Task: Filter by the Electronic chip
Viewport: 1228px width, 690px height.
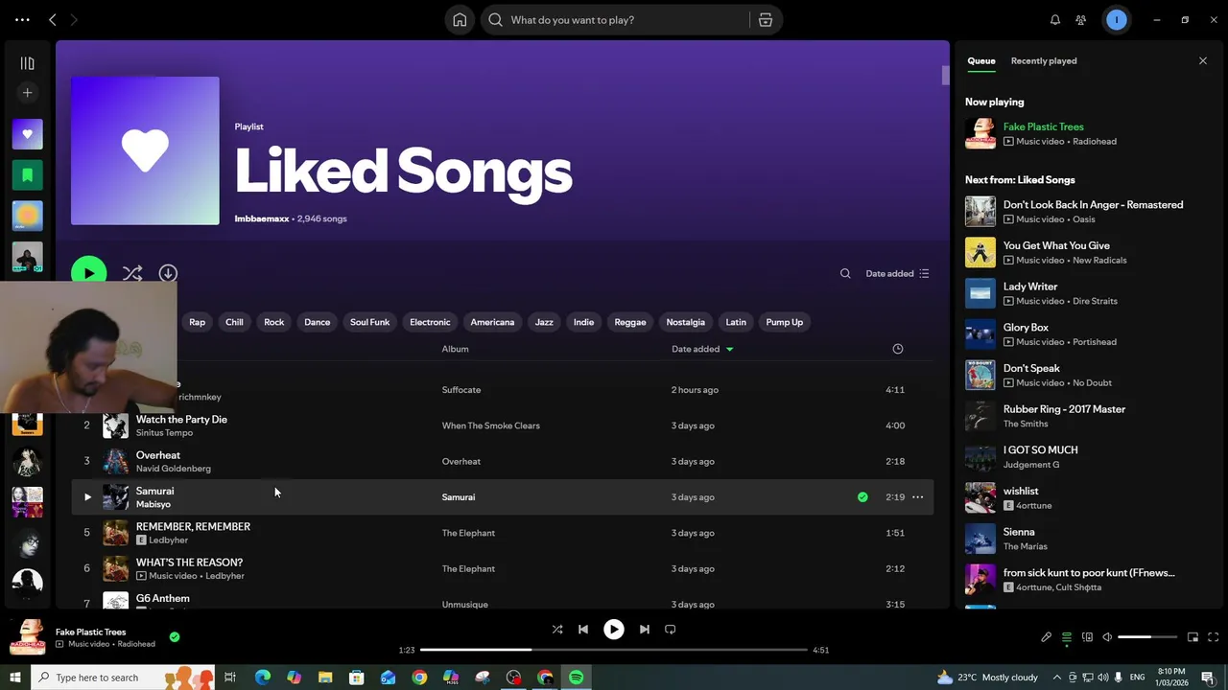Action: point(430,322)
